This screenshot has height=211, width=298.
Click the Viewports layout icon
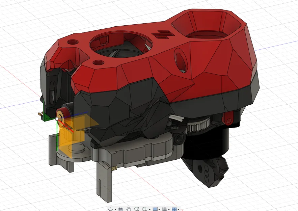click(174, 209)
